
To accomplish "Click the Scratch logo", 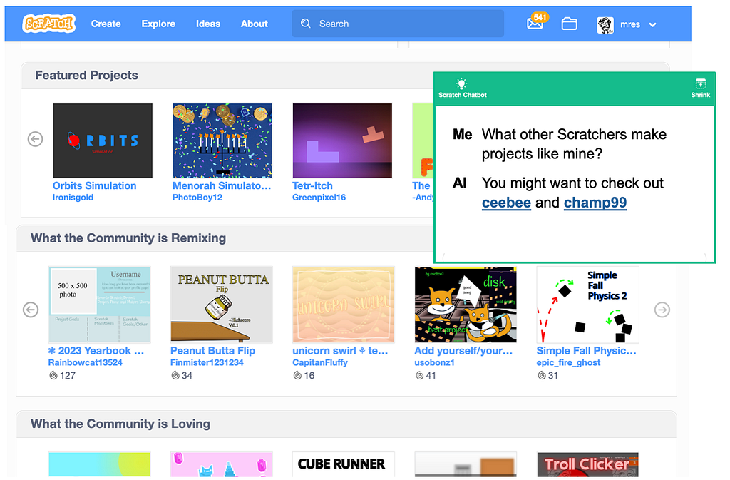I will tap(48, 24).
